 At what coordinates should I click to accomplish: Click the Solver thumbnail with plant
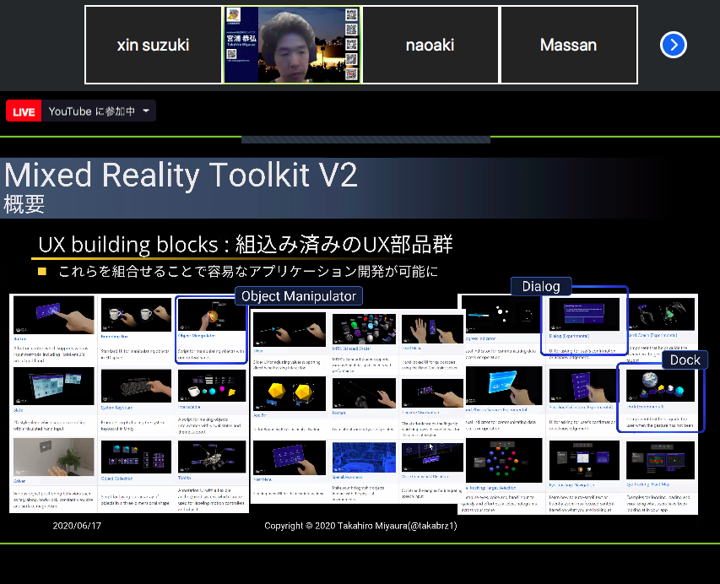(54, 457)
